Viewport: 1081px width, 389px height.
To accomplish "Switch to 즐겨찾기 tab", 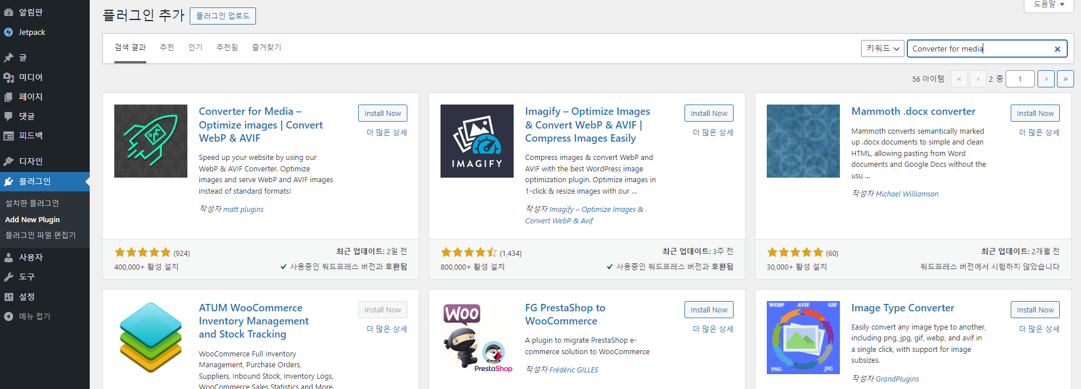I will tap(267, 47).
